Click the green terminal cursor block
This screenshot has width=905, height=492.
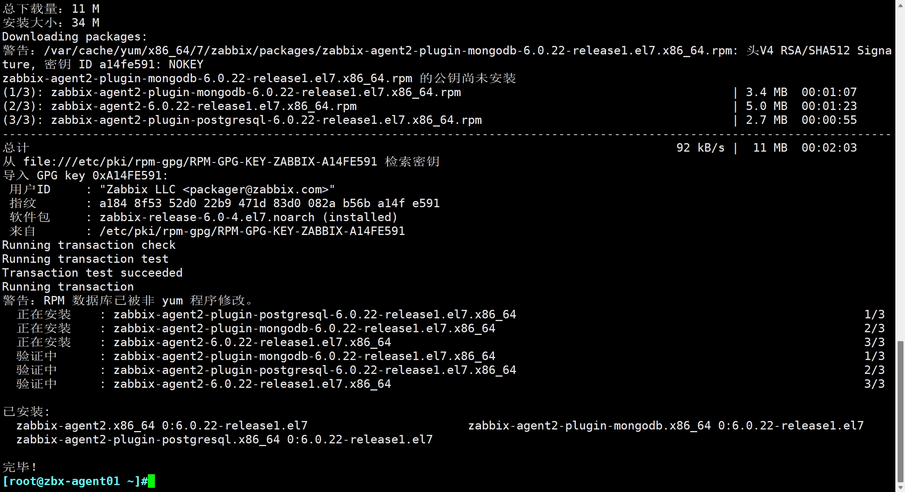pos(151,481)
